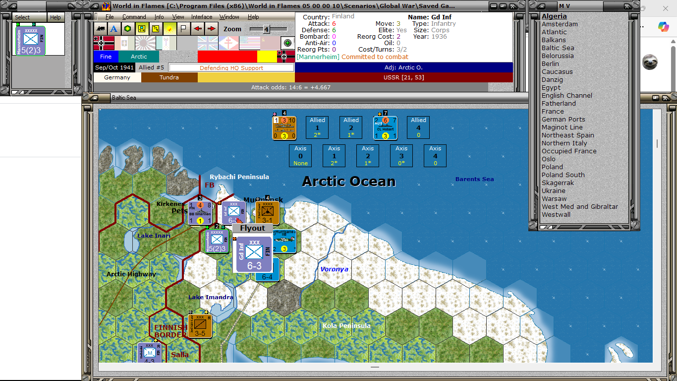This screenshot has height=381, width=677.
Task: Click the Axis 0 sea box section
Action: coord(300,156)
